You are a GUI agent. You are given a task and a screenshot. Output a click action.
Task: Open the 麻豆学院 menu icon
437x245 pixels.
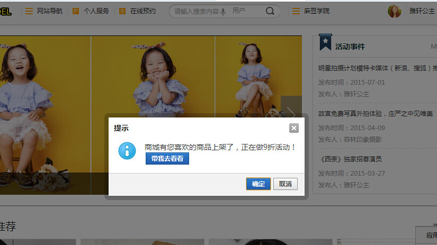[x=296, y=11]
